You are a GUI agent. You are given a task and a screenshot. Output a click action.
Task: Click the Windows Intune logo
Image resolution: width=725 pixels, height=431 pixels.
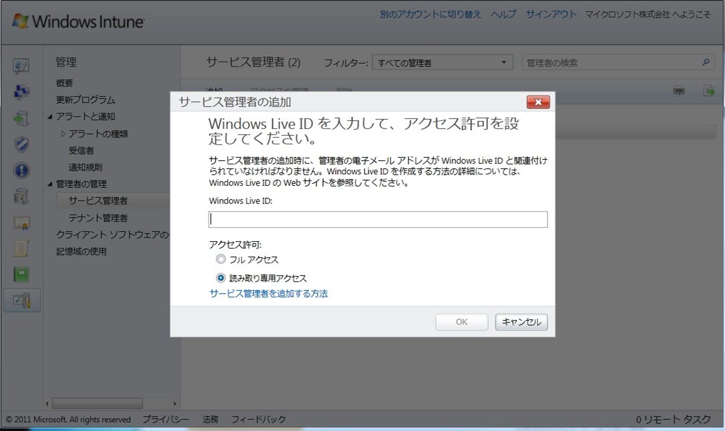(x=77, y=21)
